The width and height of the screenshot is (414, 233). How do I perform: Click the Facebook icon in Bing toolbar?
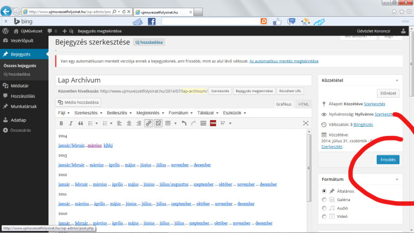(151, 22)
